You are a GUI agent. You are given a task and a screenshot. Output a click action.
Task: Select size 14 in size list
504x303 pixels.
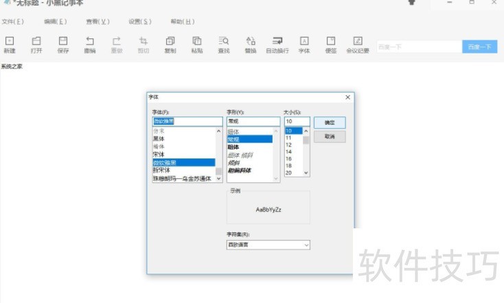coord(294,151)
